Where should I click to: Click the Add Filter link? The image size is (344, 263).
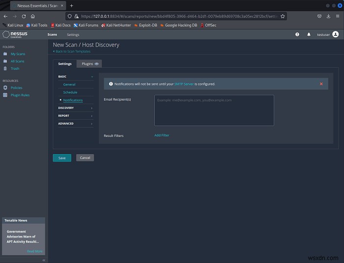(162, 135)
